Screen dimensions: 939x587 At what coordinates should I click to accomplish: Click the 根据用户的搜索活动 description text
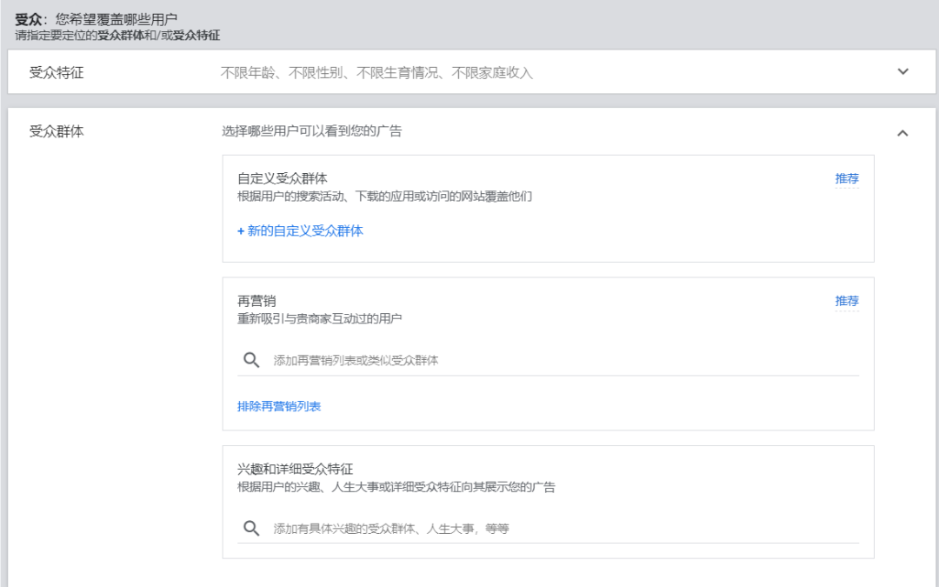[x=384, y=197]
